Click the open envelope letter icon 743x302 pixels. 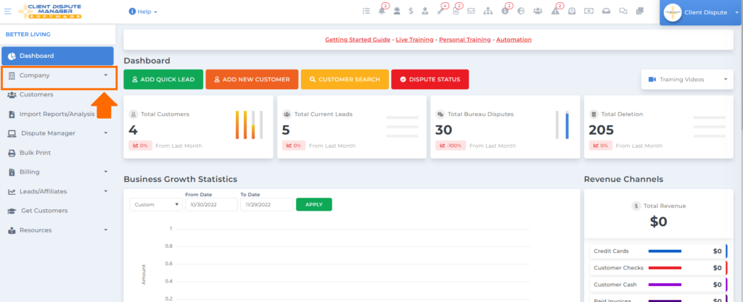pyautogui.click(x=572, y=12)
